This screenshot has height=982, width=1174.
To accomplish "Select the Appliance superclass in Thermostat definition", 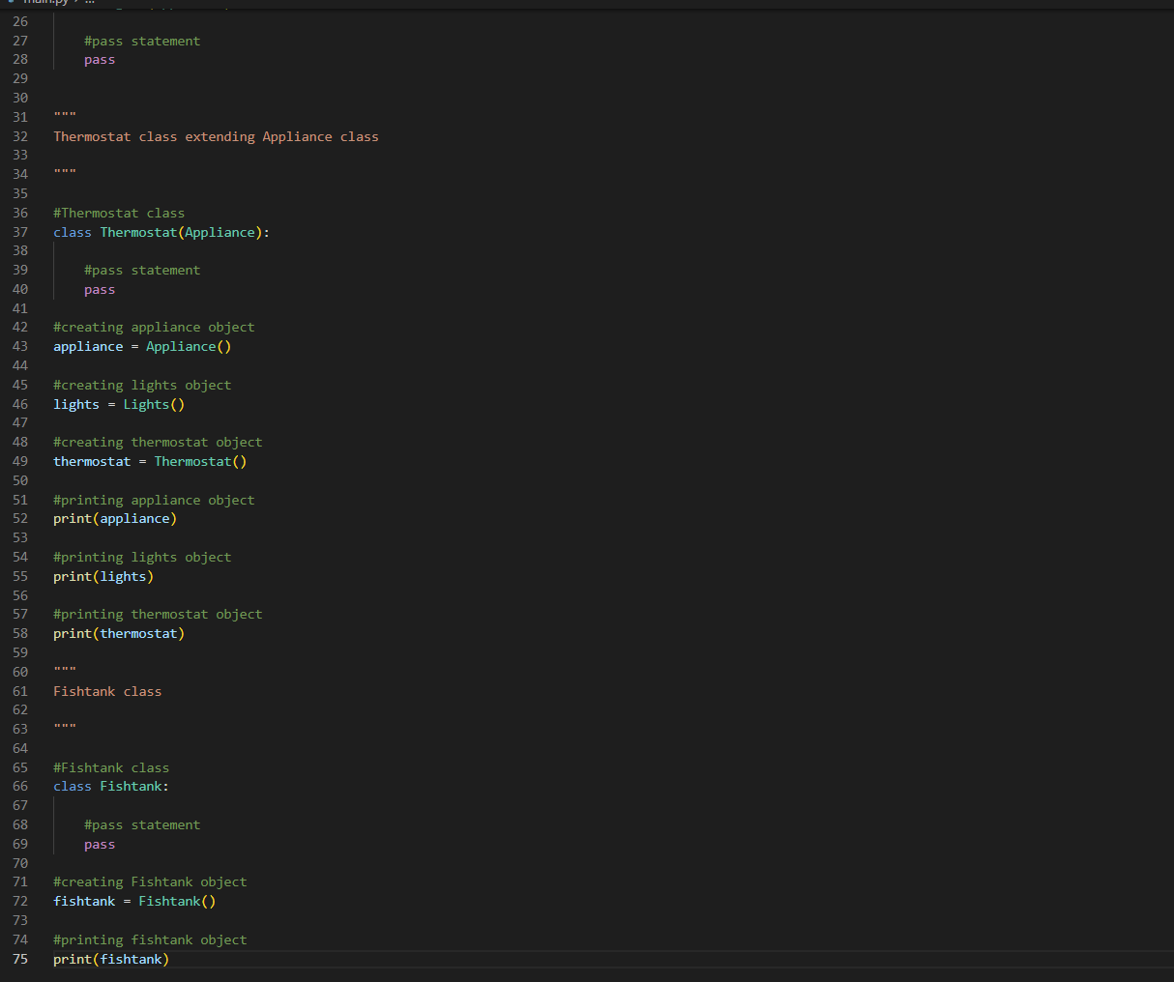I will (x=220, y=232).
